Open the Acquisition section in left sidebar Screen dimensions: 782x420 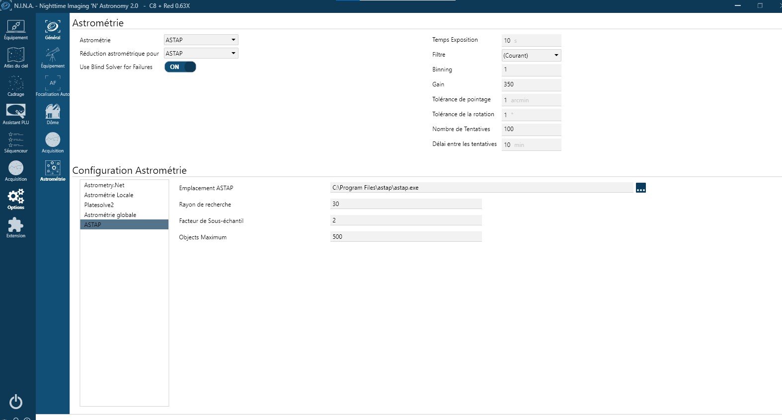click(16, 171)
